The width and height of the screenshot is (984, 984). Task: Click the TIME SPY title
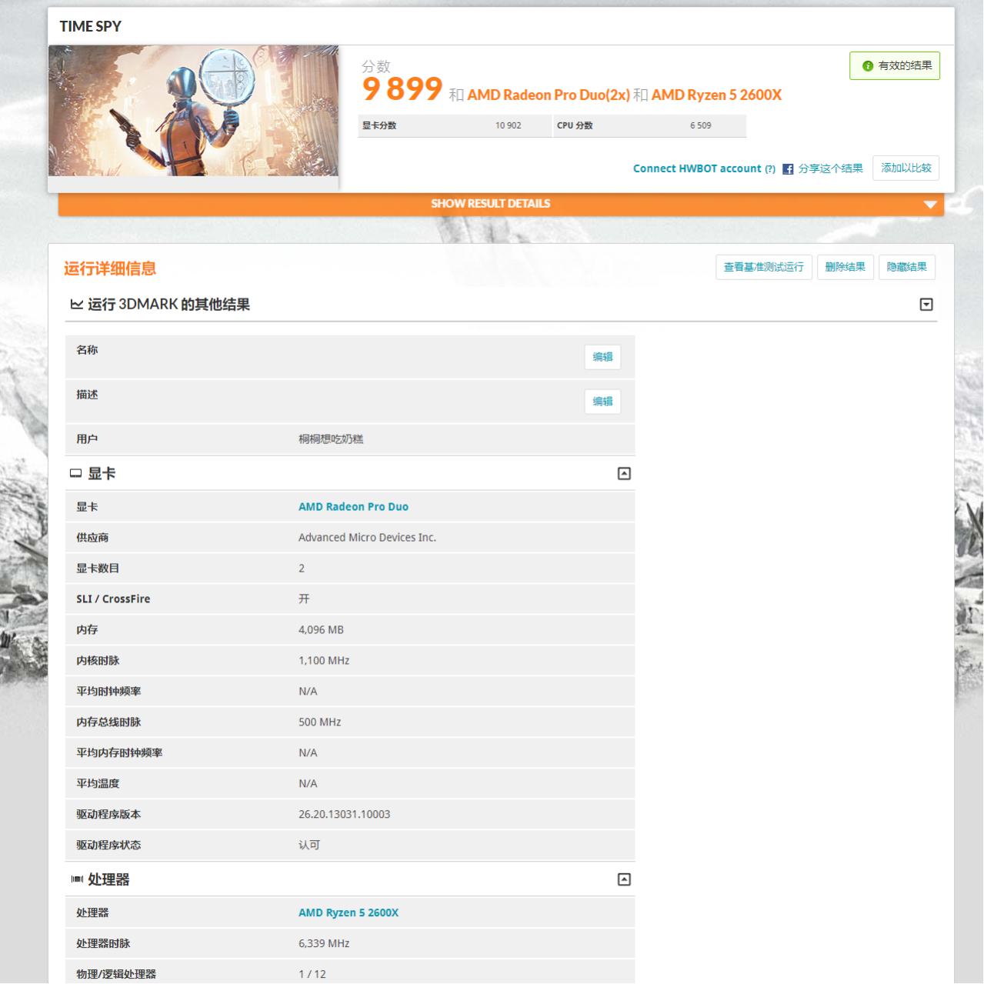(x=91, y=27)
